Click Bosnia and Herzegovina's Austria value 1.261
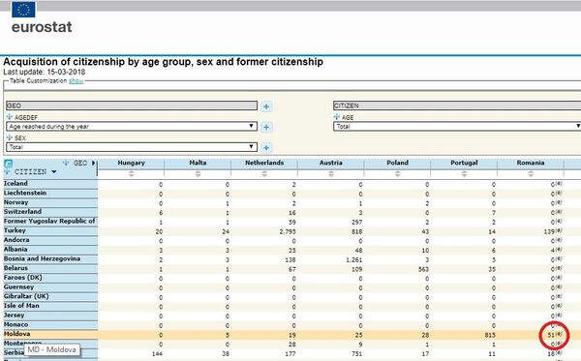 click(354, 260)
